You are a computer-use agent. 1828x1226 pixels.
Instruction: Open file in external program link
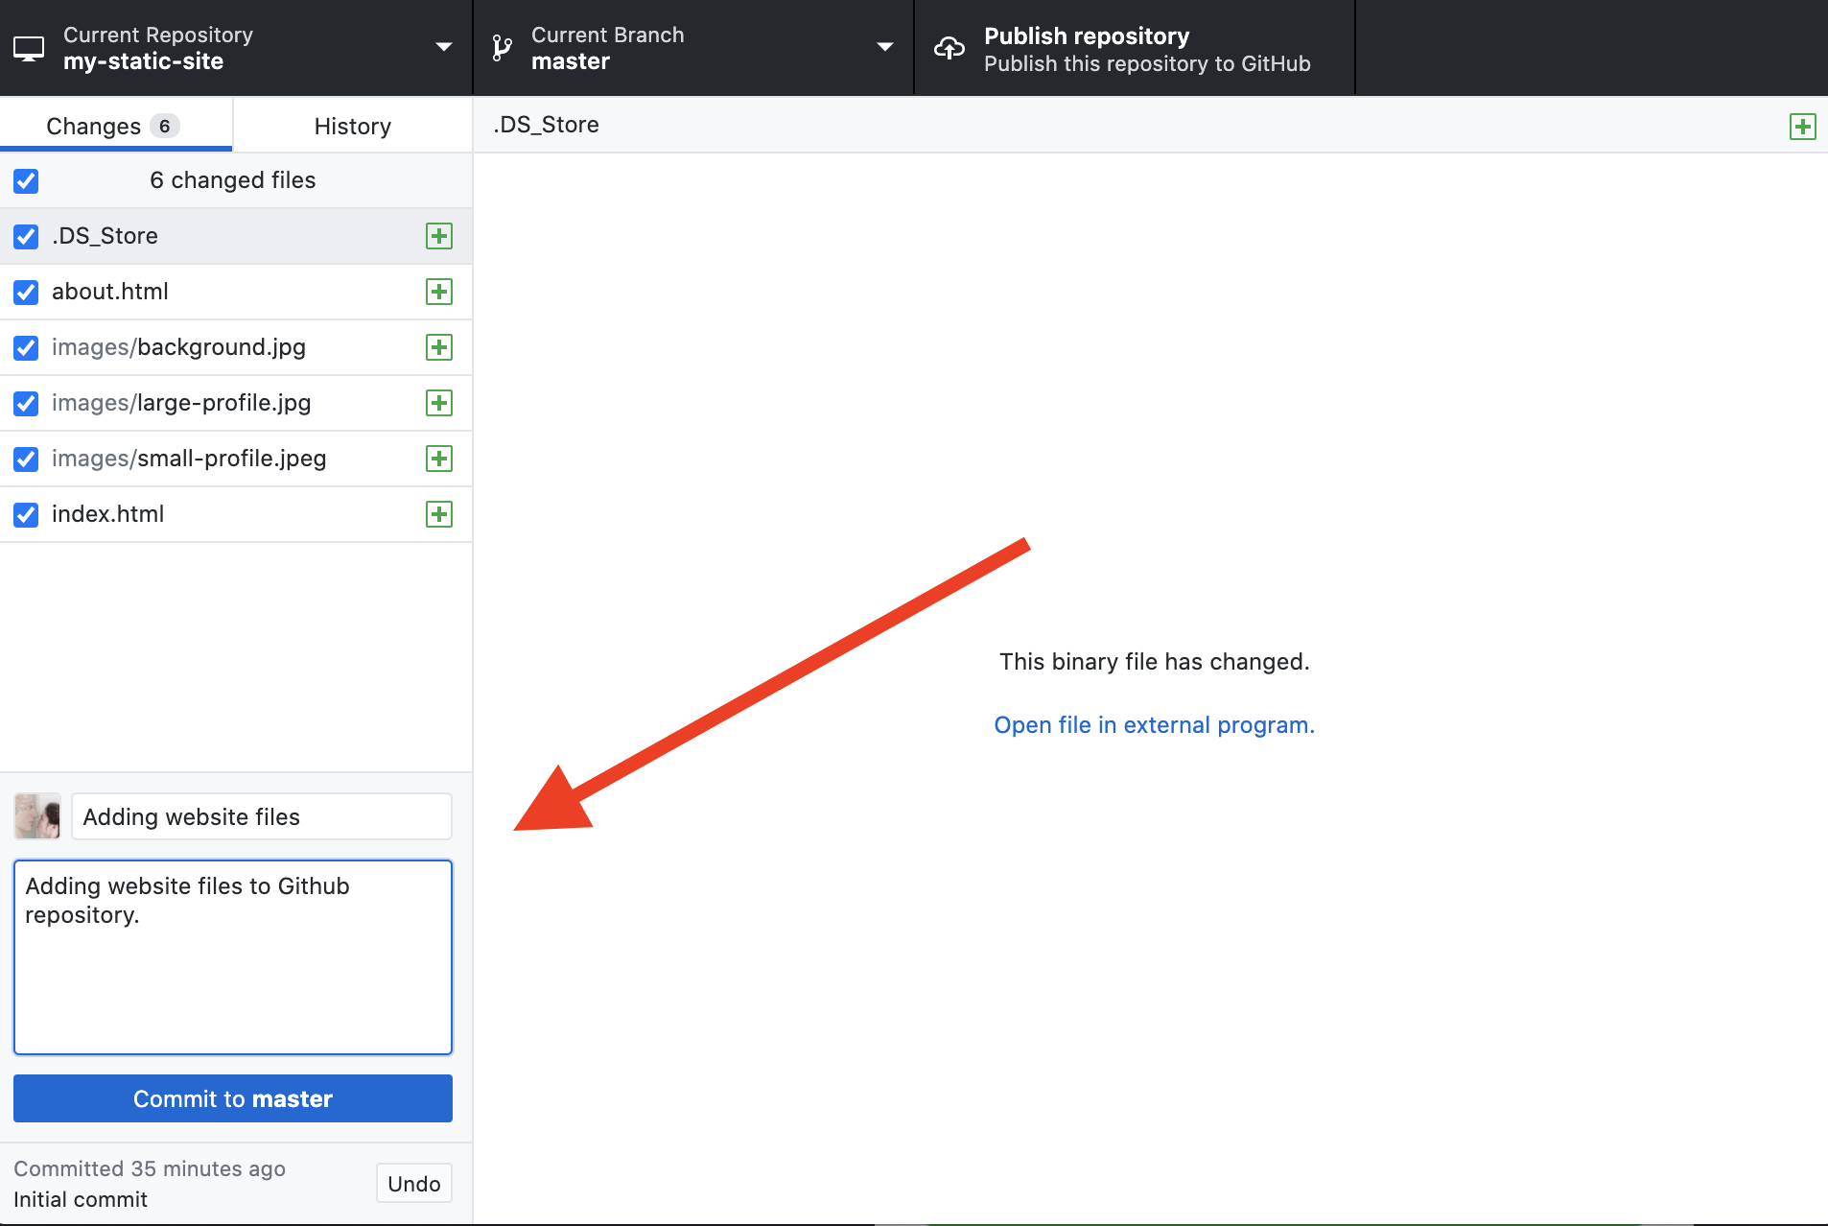point(1154,725)
